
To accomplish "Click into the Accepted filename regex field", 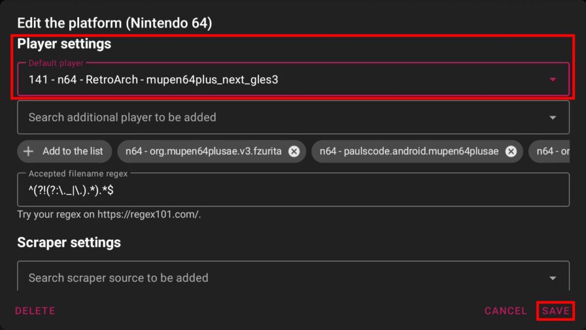I will click(x=286, y=190).
